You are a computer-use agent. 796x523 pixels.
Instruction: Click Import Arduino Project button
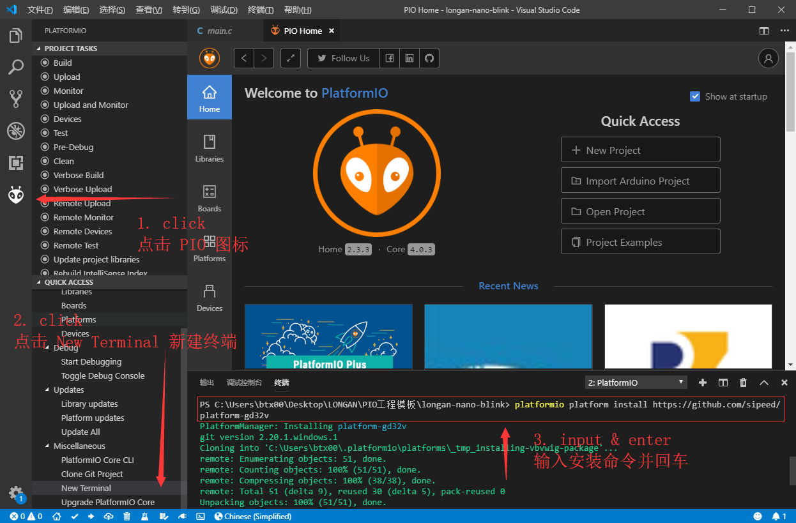point(641,181)
